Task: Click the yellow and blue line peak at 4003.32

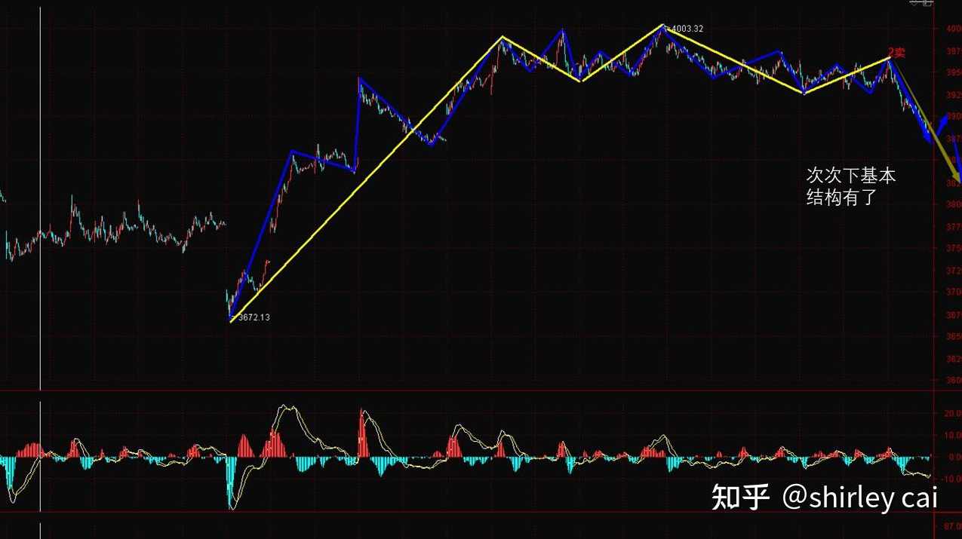Action: (x=662, y=25)
